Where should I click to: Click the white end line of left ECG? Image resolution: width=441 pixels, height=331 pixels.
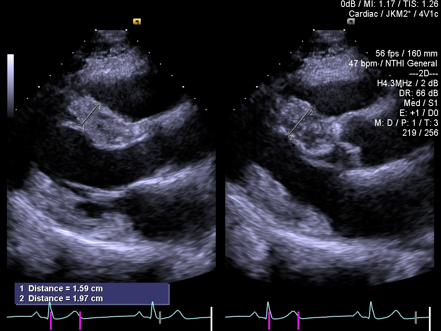tap(211, 319)
